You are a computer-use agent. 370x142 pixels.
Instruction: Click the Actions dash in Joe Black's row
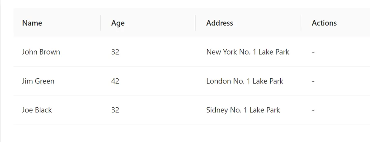(x=313, y=110)
